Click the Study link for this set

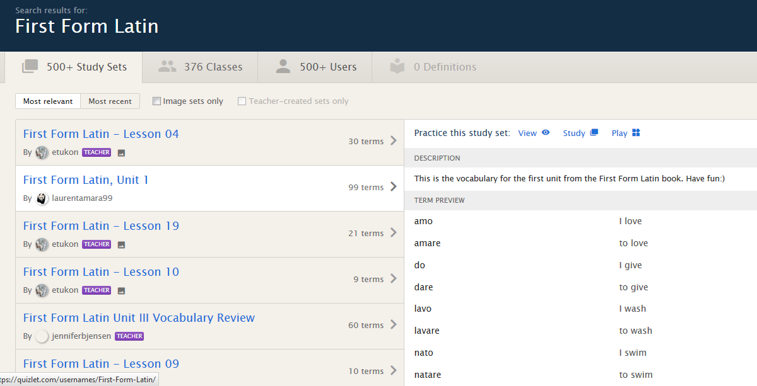(574, 133)
